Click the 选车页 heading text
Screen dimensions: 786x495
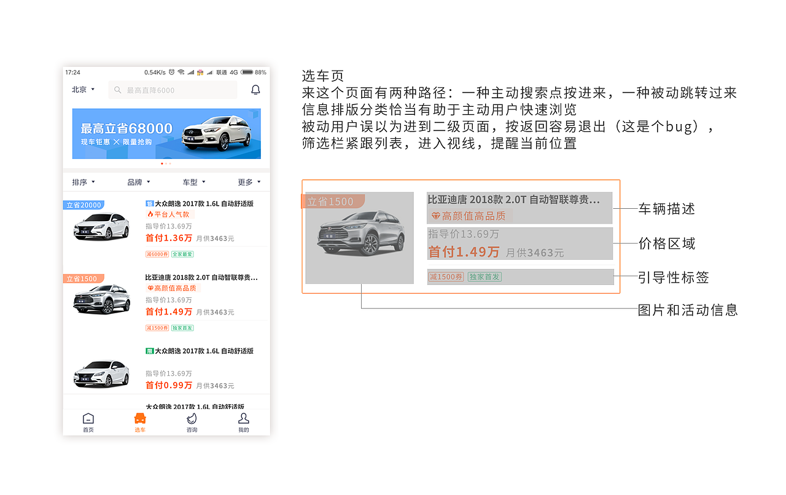pyautogui.click(x=323, y=76)
